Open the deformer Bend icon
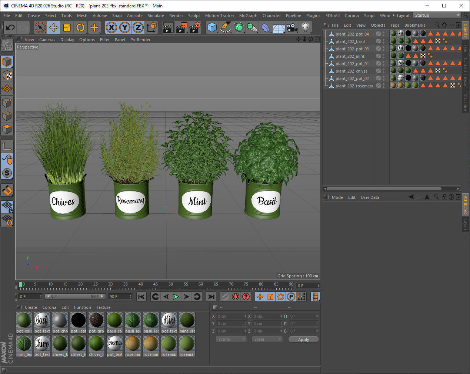 pos(266,27)
